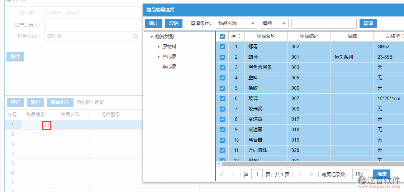Screen dimensions: 404x192
Task: Click 确定 button at dialog top
Action: (154, 24)
